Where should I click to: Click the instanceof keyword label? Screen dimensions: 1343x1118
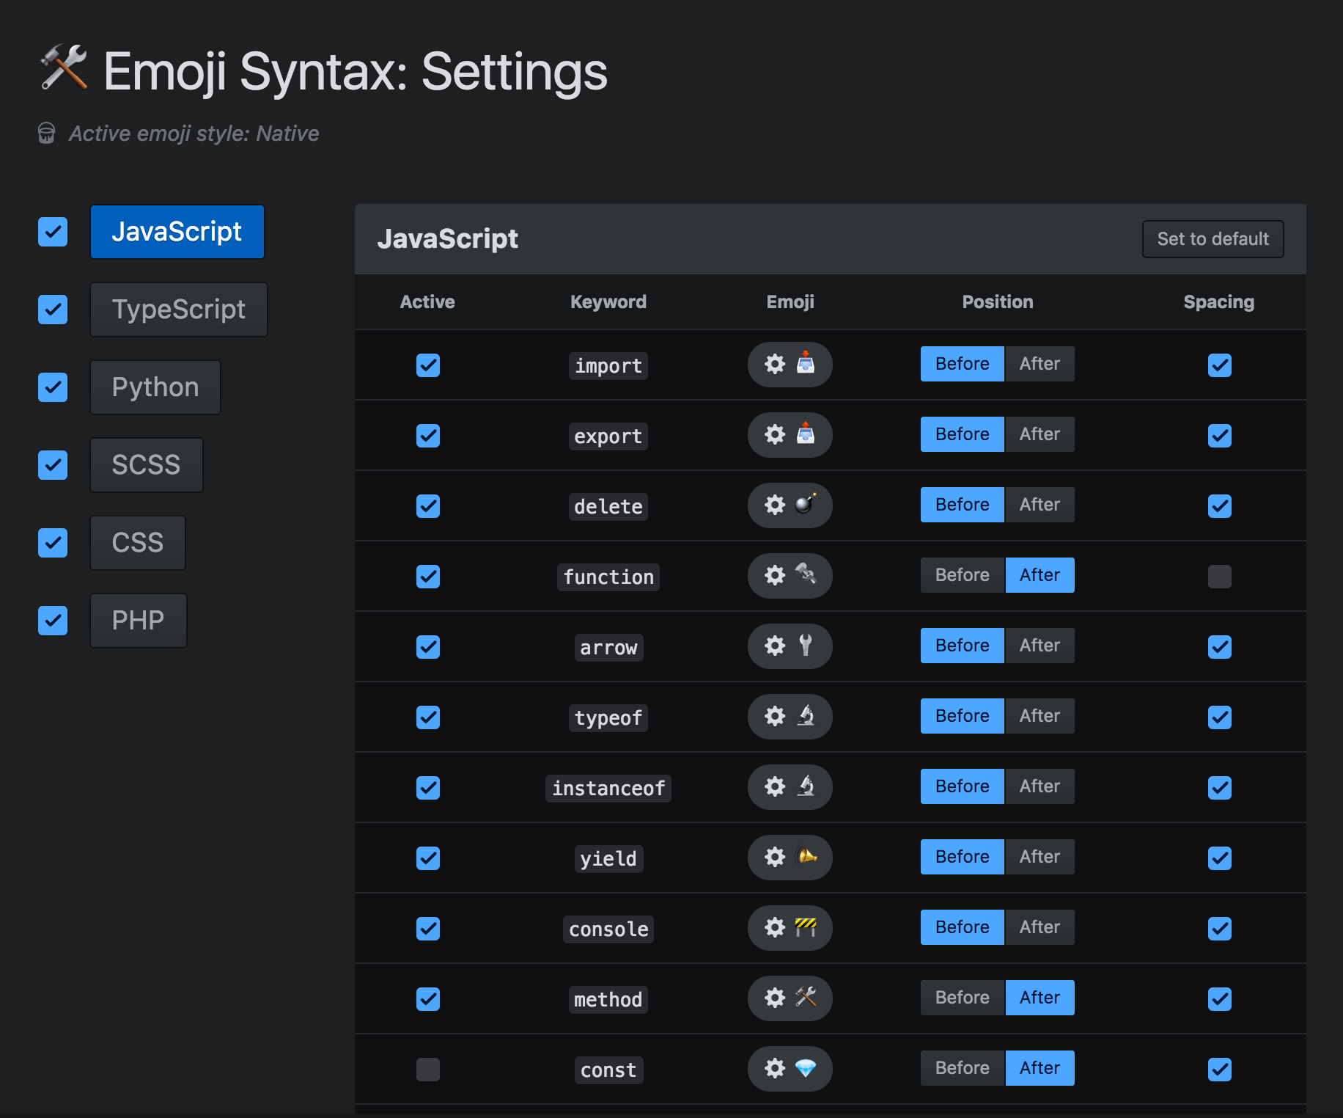pyautogui.click(x=608, y=789)
